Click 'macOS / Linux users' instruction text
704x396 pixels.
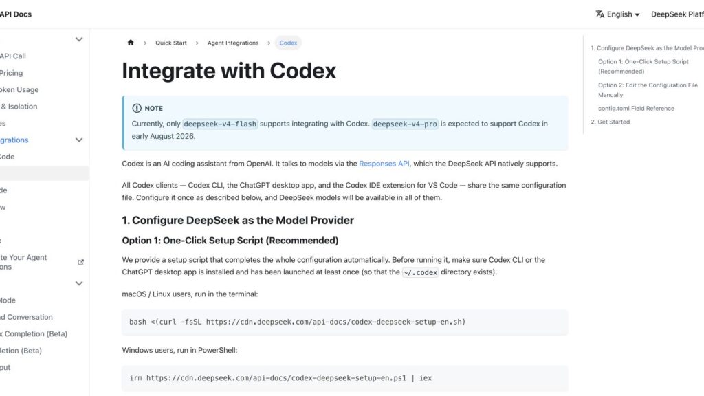[x=190, y=294]
